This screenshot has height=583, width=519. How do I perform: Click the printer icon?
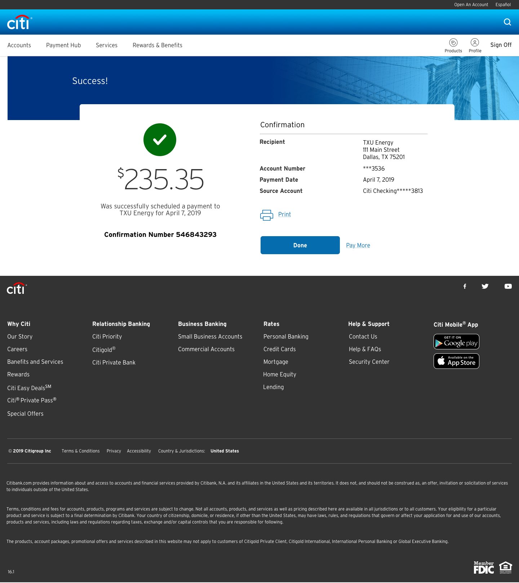tap(267, 215)
